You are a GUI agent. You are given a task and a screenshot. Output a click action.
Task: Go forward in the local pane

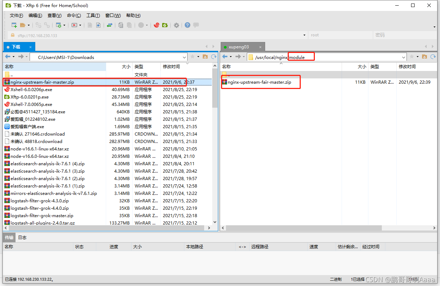tap(21, 56)
